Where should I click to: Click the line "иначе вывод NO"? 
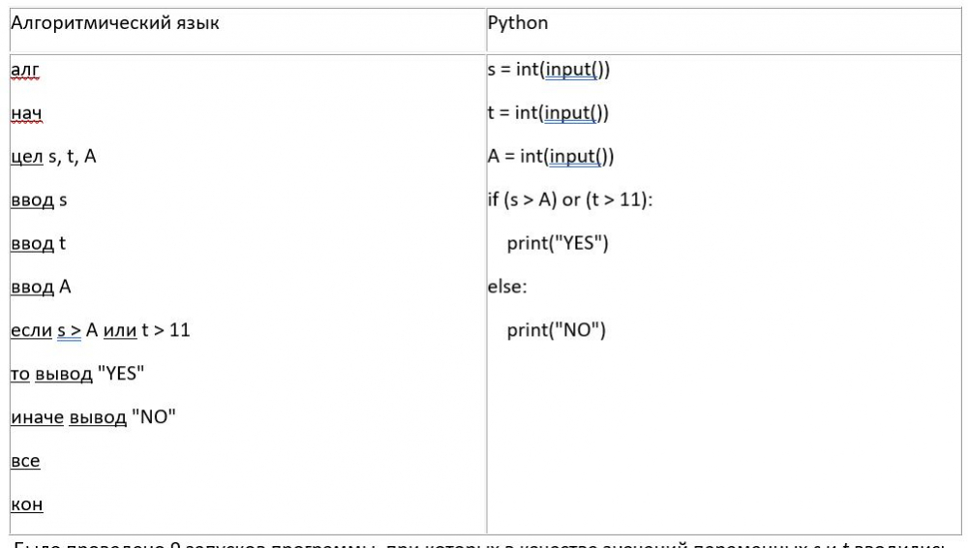[93, 417]
